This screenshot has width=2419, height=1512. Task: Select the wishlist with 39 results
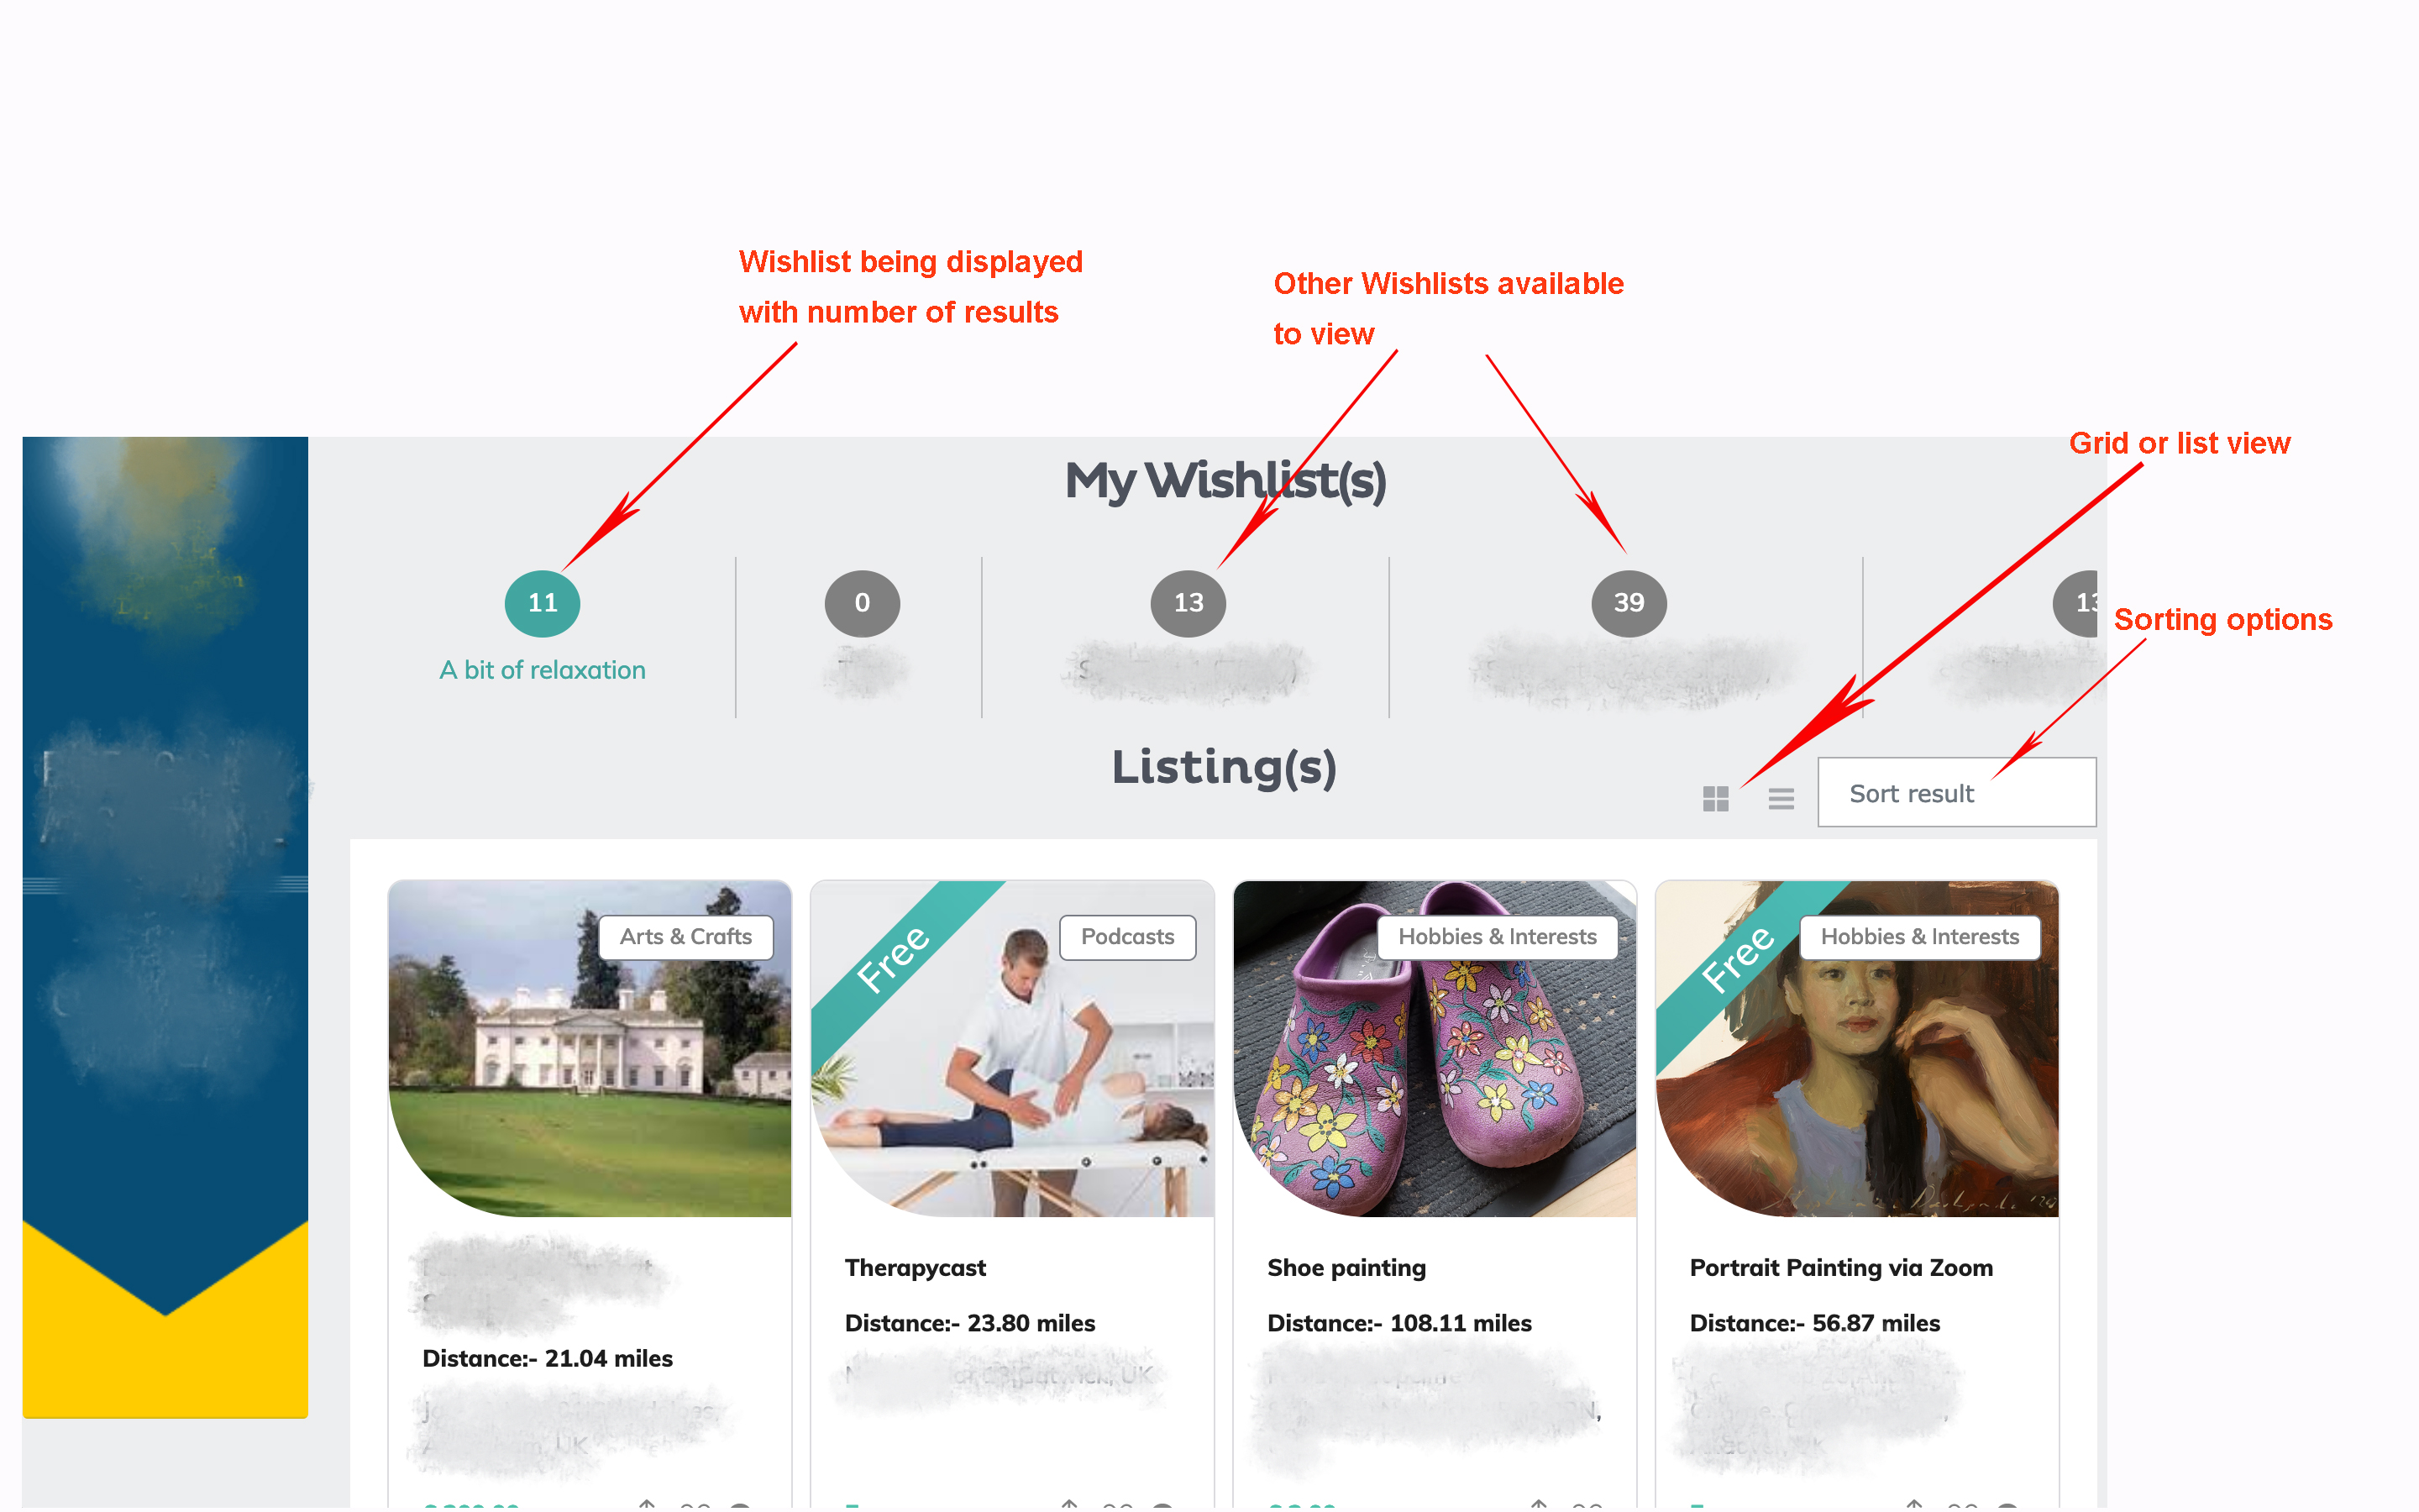click(1629, 603)
